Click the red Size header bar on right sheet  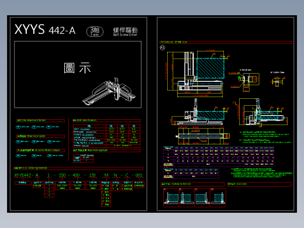(226, 42)
